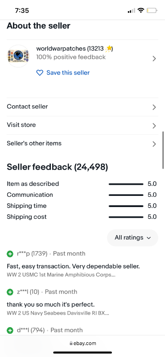
Task: Tap the chevron next to Contact seller
Action: pos(154,107)
